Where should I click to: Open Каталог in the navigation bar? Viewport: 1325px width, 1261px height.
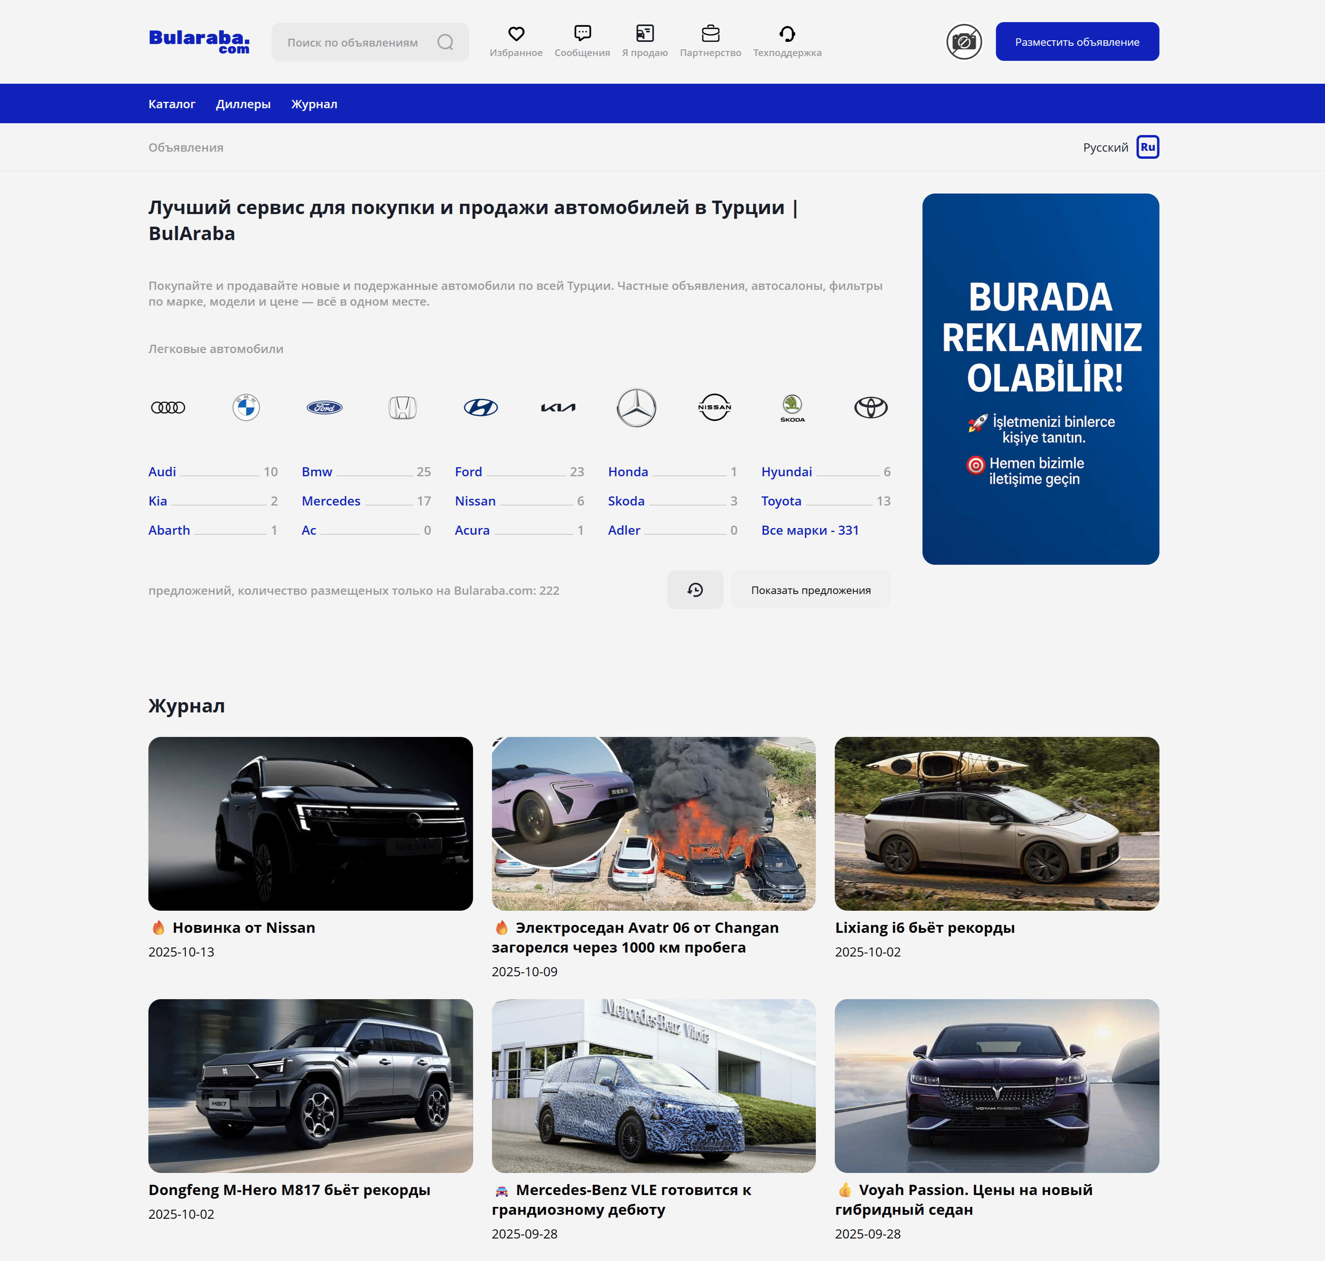click(171, 104)
